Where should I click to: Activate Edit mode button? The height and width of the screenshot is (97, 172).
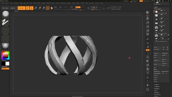click(x=27, y=8)
